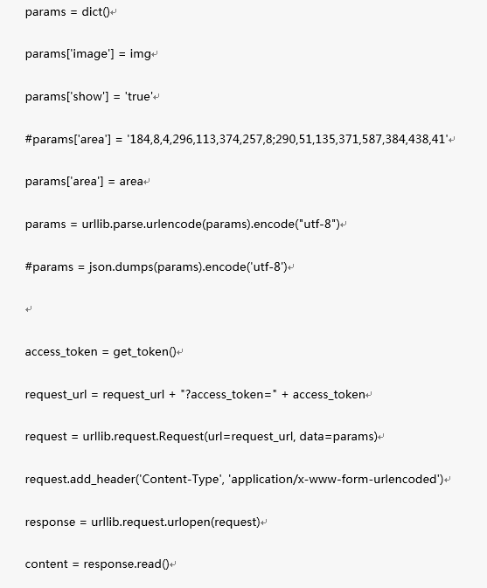The height and width of the screenshot is (588, 487).
Task: Click the params['area'] = area line
Action: 84,182
